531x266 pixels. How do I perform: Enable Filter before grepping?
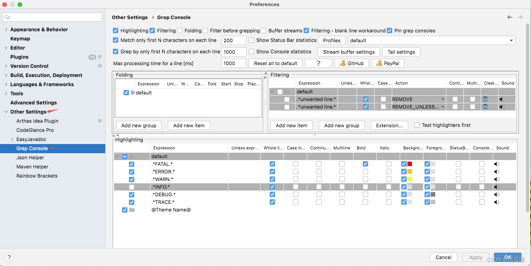pyautogui.click(x=205, y=30)
